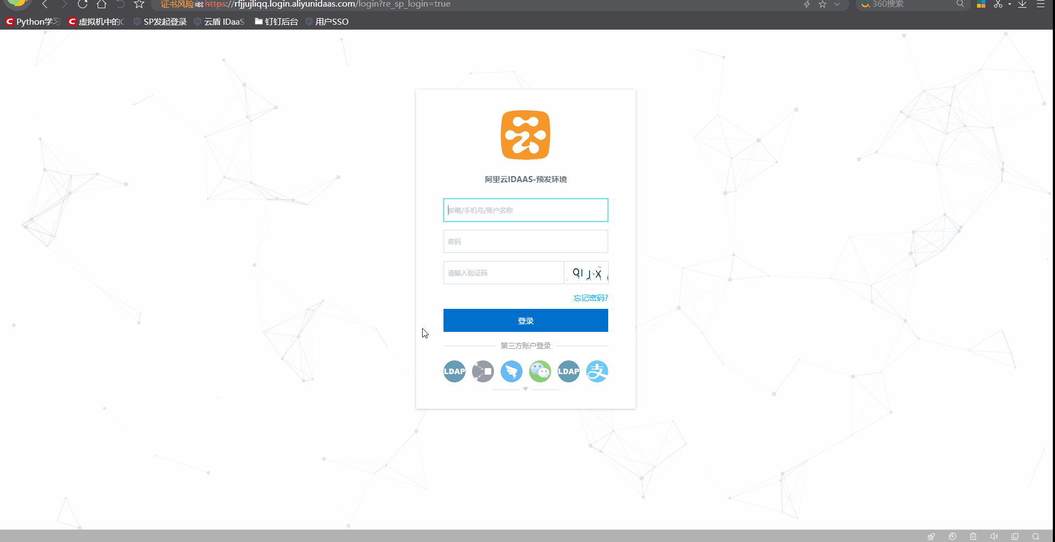Image resolution: width=1055 pixels, height=542 pixels.
Task: Toggle the speaker sound icon in status bar
Action: pos(994,537)
